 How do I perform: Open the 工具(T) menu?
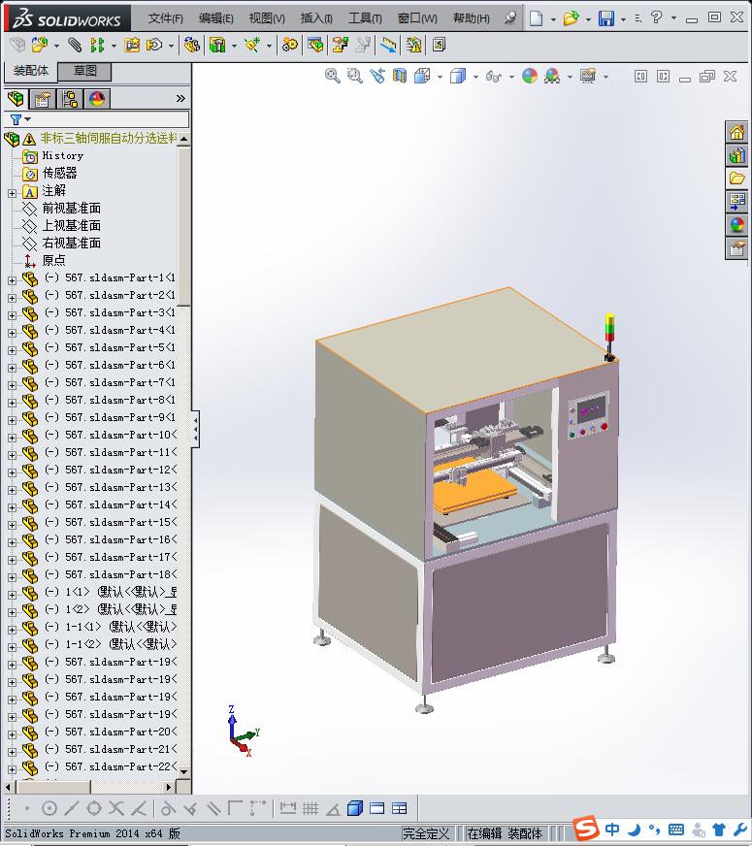click(x=365, y=18)
